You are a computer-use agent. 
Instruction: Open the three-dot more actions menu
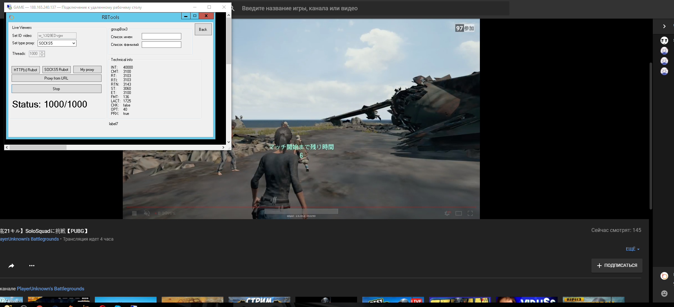(32, 266)
